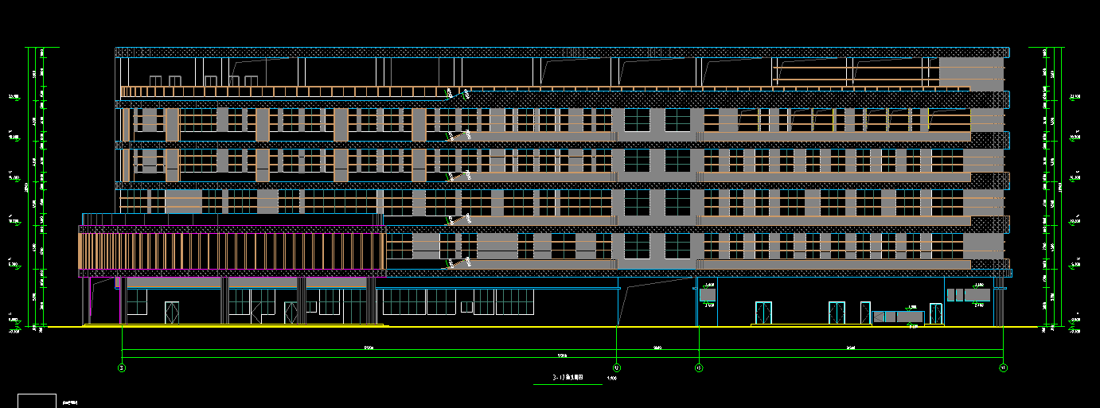Image resolution: width=1100 pixels, height=408 pixels.
Task: Select the rightmost green axis bubble
Action: pyautogui.click(x=1004, y=368)
